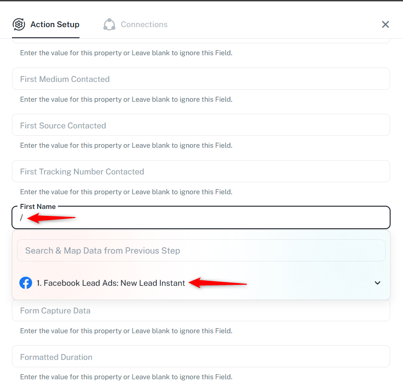The image size is (403, 382).
Task: Click the First Medium Contacted field
Action: (x=201, y=79)
